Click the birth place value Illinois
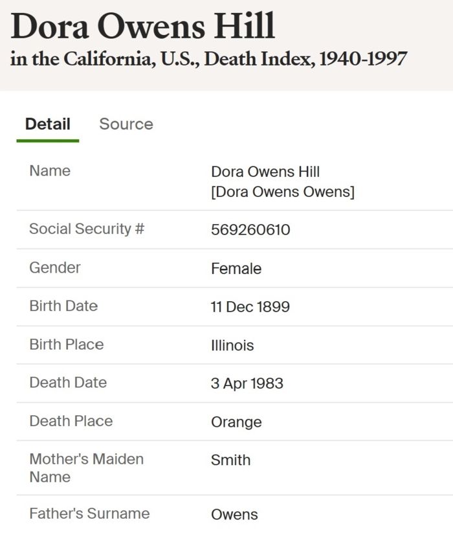453x535 pixels. click(x=232, y=346)
